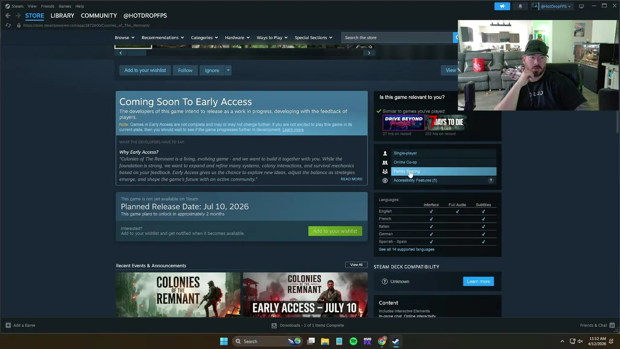Open the View menu
Image resolution: width=620 pixels, height=349 pixels.
tap(32, 6)
